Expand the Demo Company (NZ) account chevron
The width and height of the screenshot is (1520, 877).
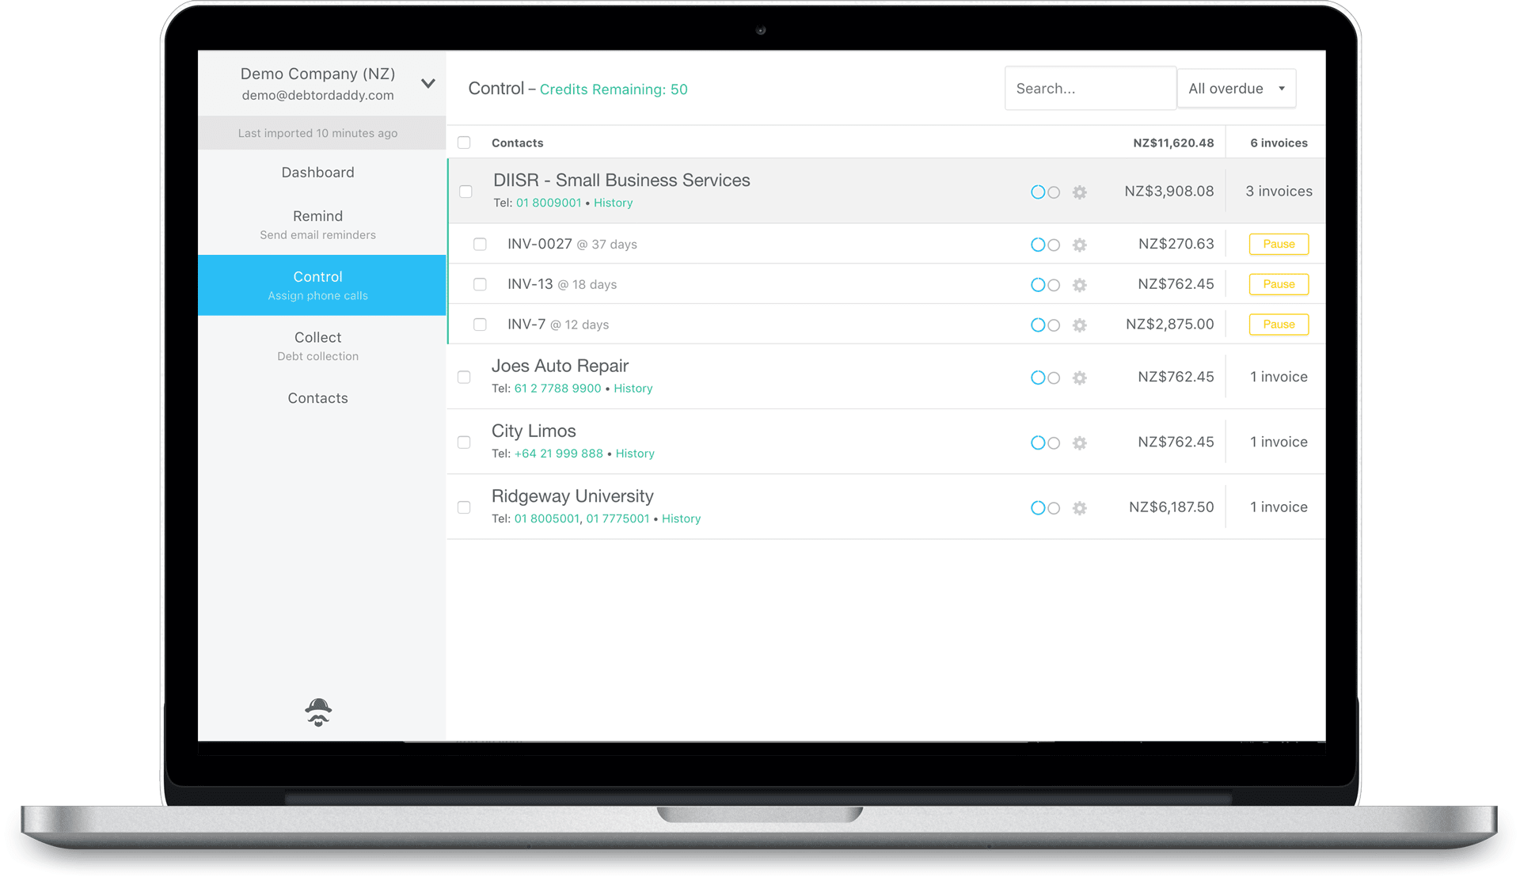pyautogui.click(x=428, y=83)
